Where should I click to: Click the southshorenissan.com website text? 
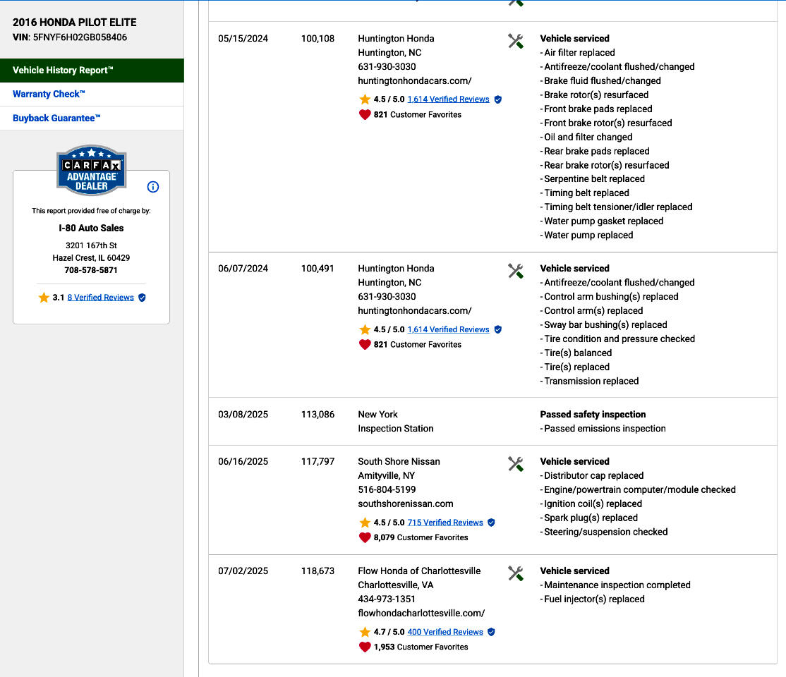406,504
